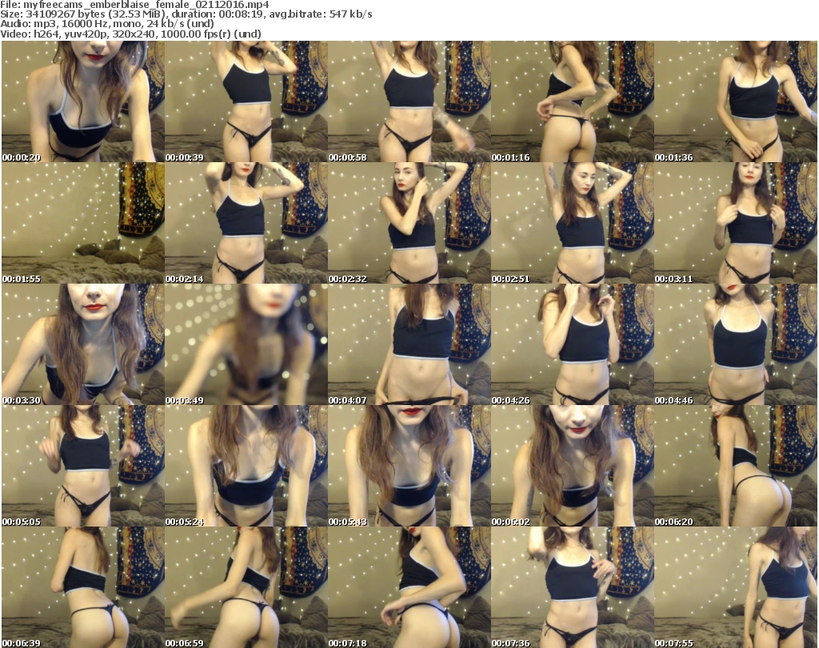Click the Audio mp3 info line

(x=107, y=24)
